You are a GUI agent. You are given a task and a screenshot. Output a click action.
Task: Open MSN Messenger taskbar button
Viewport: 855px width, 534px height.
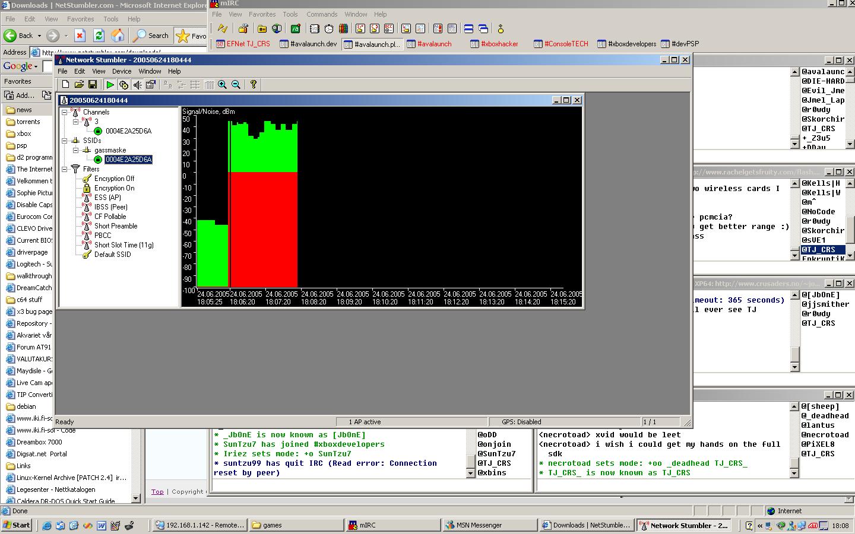489,525
